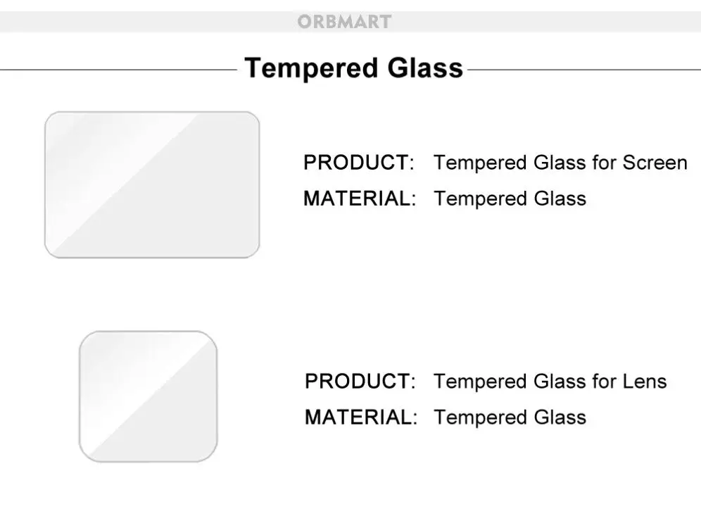Click the horizontal line left of heading
Image resolution: width=701 pixels, height=528 pixels.
[118, 70]
